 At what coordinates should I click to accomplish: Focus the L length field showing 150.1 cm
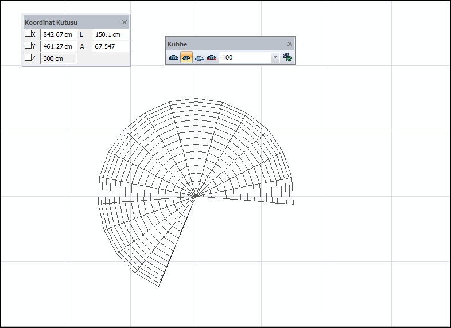pyautogui.click(x=110, y=34)
